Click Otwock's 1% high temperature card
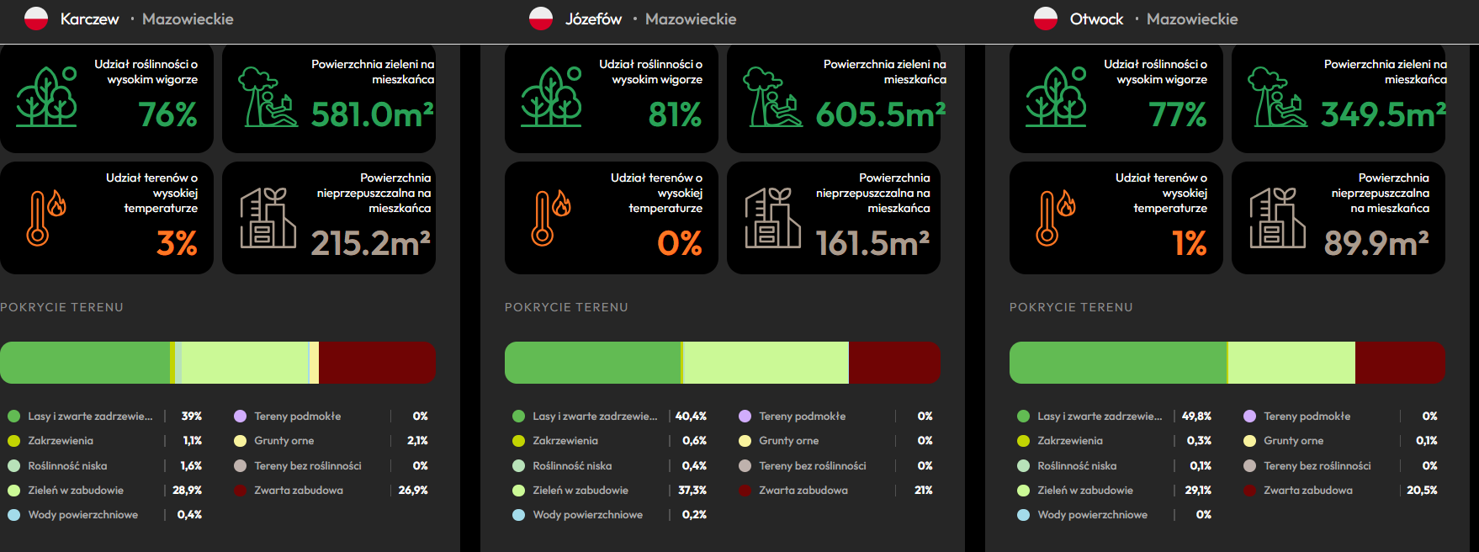 pos(1116,218)
